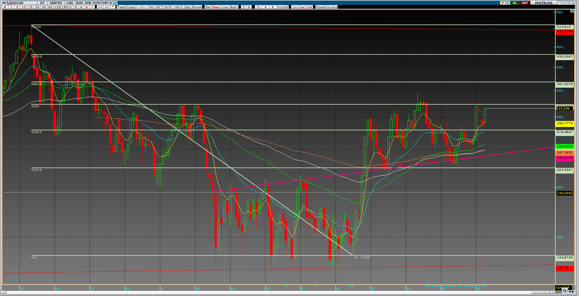Click the <> expand chart icon

click(106, 7)
